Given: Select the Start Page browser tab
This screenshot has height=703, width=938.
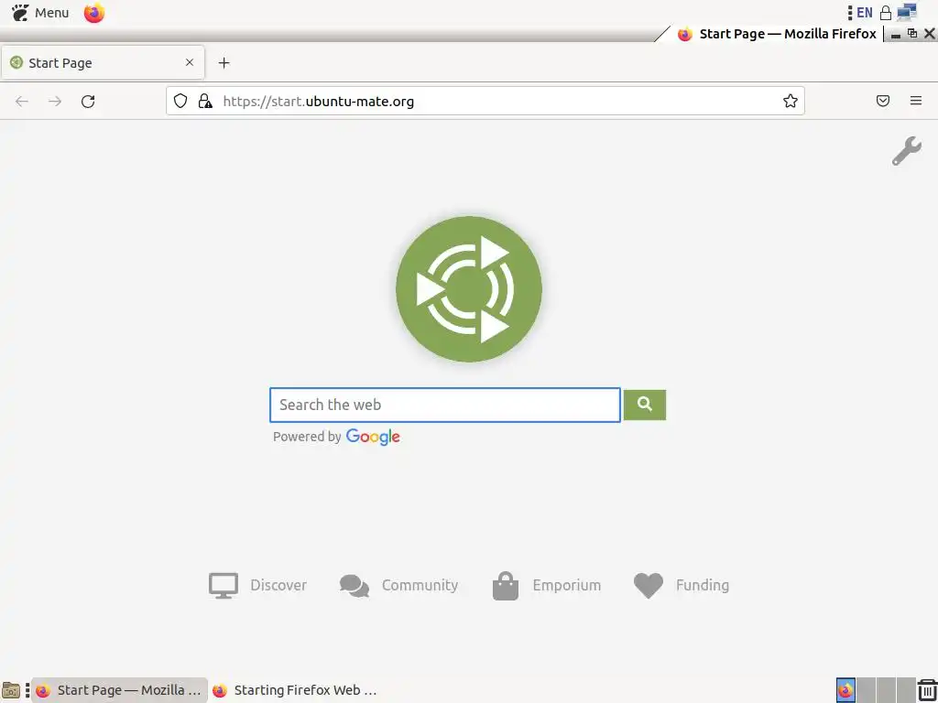Looking at the screenshot, I should click(103, 63).
